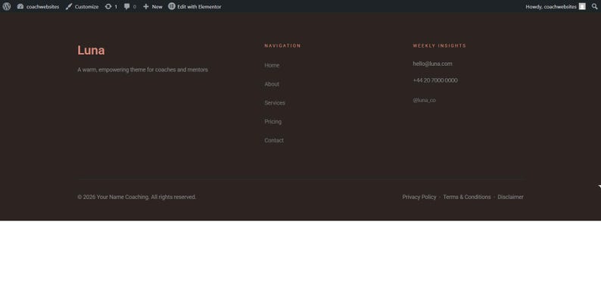Click the Elementor logo icon
601x284 pixels.
172,6
